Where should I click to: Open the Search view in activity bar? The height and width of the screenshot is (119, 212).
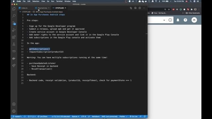[x=14, y=16]
